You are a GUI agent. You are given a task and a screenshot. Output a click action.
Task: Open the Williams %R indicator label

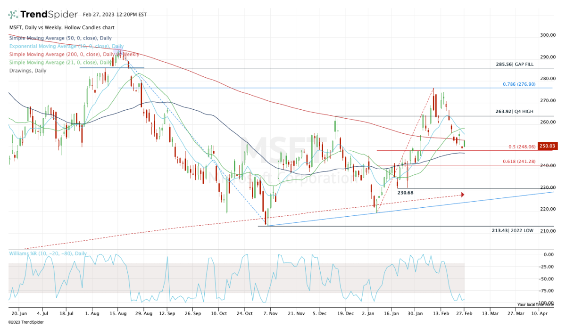pyautogui.click(x=48, y=253)
